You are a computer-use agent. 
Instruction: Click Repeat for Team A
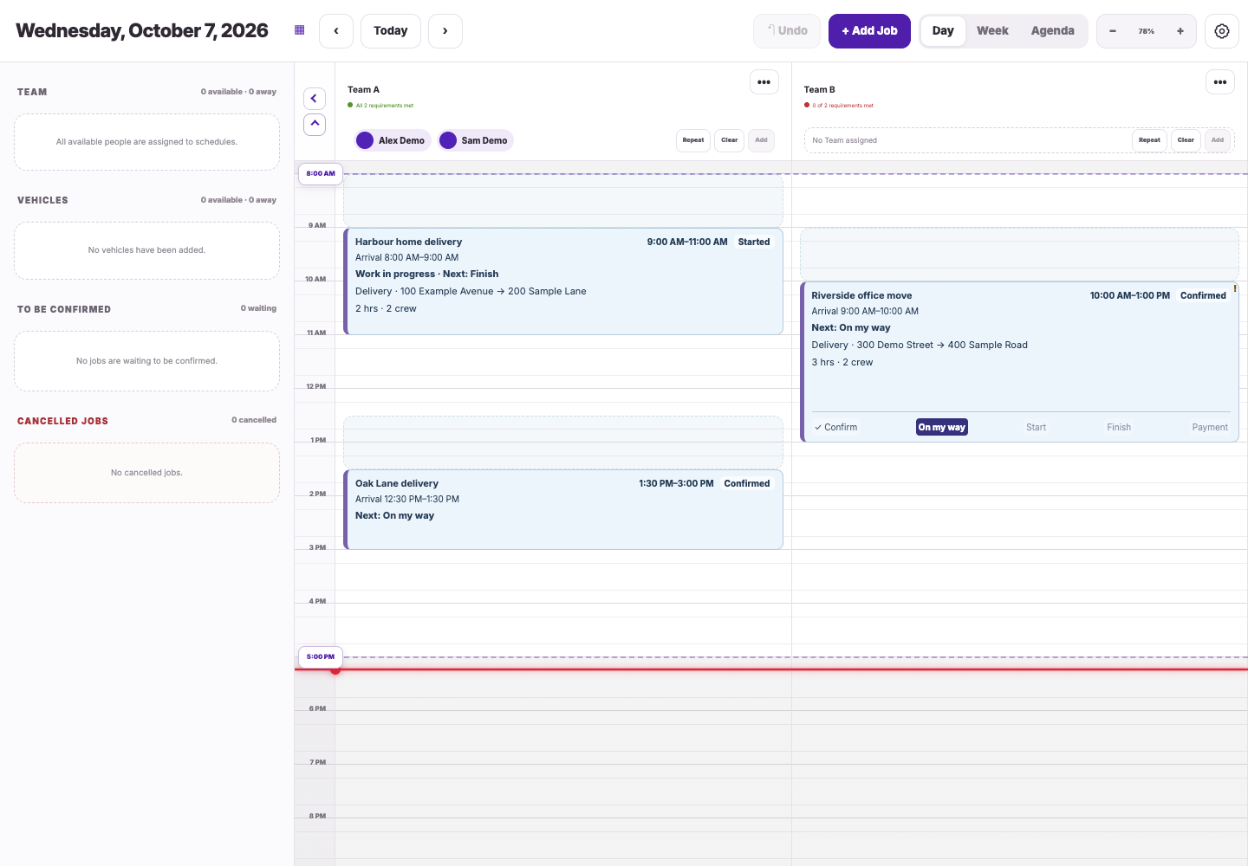(693, 140)
